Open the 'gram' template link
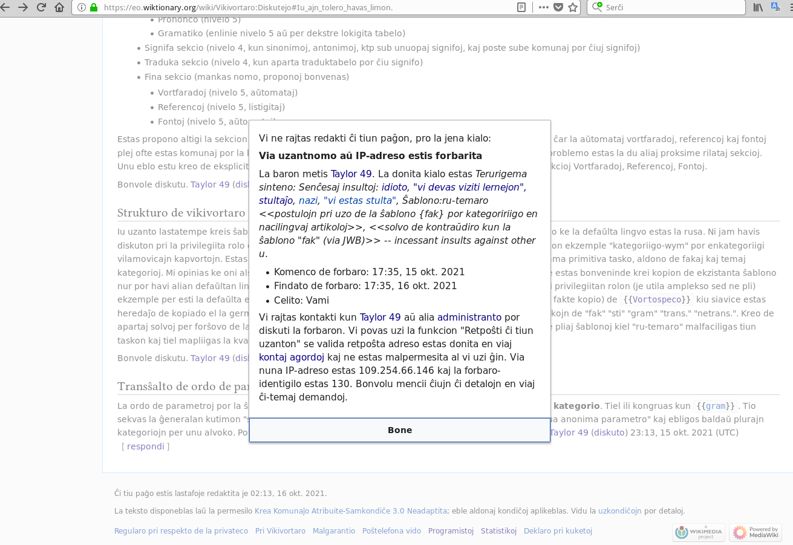 tap(716, 406)
